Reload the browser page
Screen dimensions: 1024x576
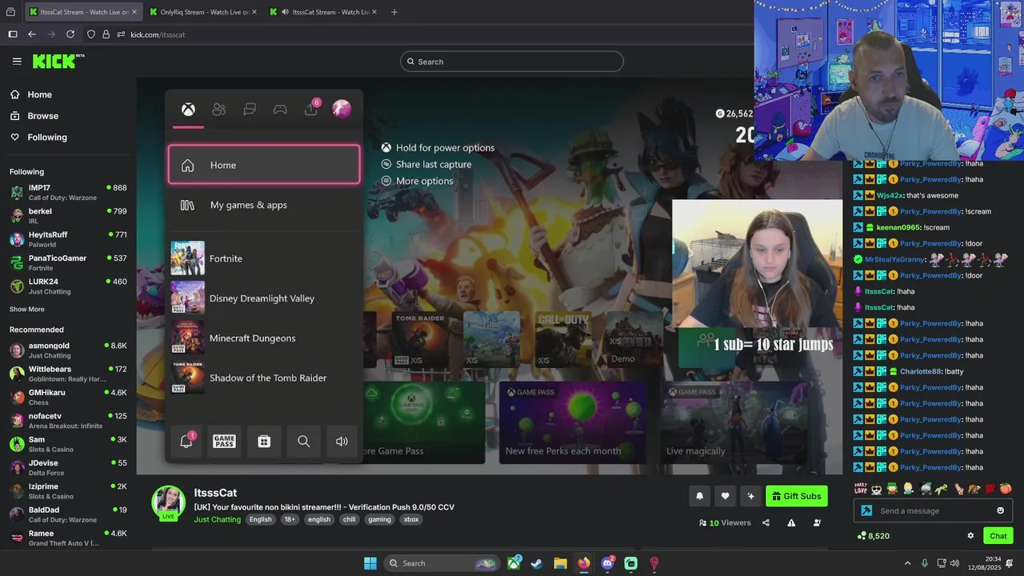(x=70, y=34)
